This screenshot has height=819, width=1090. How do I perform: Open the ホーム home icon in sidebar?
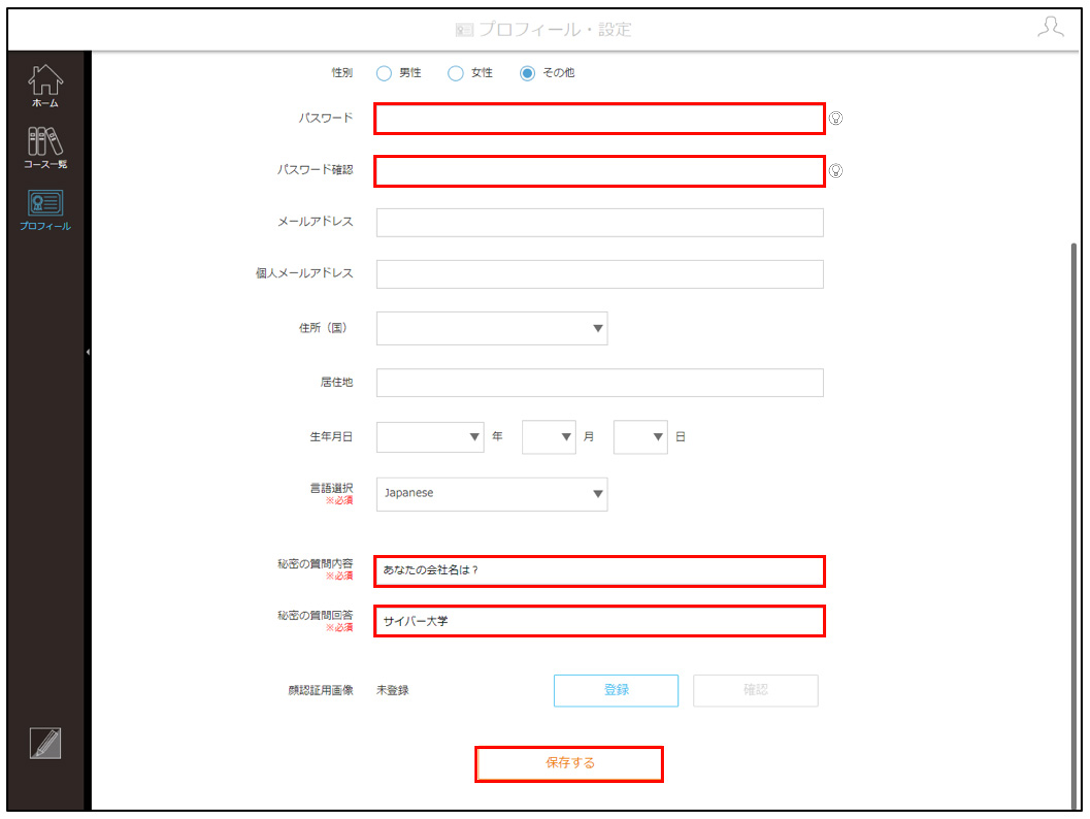coord(45,86)
